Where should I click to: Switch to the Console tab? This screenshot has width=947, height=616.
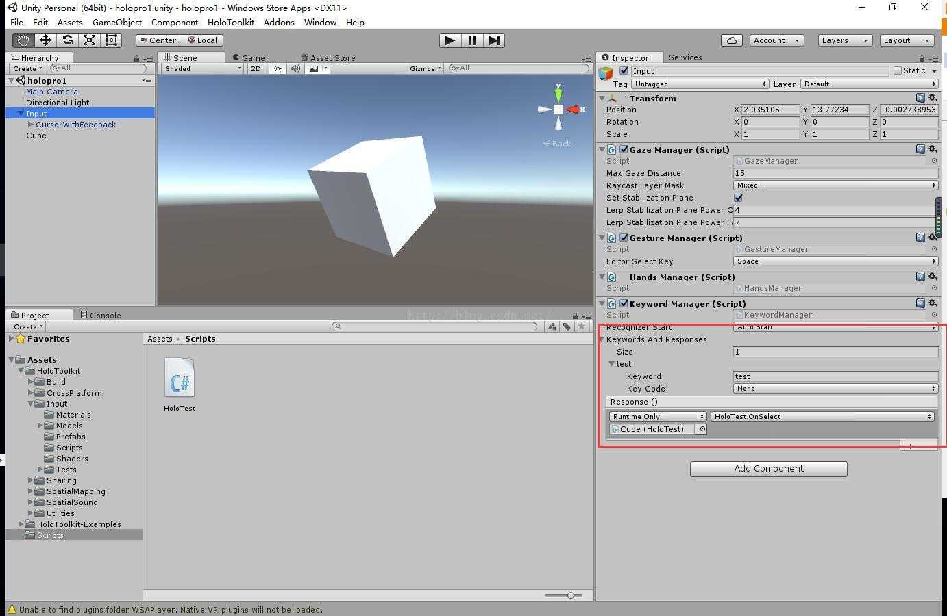click(101, 316)
